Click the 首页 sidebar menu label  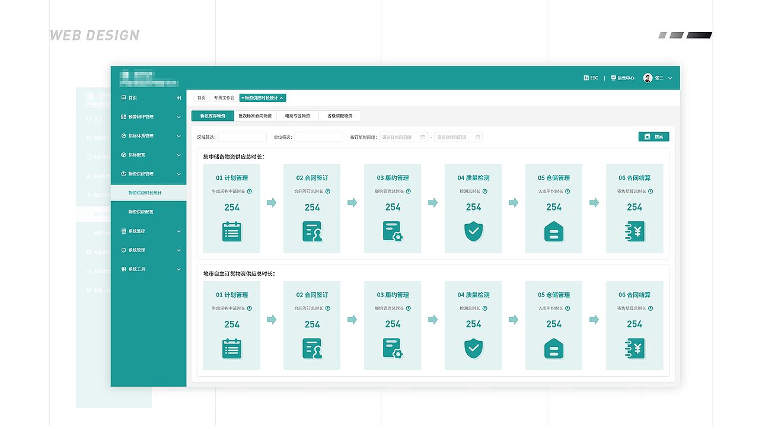(x=133, y=98)
